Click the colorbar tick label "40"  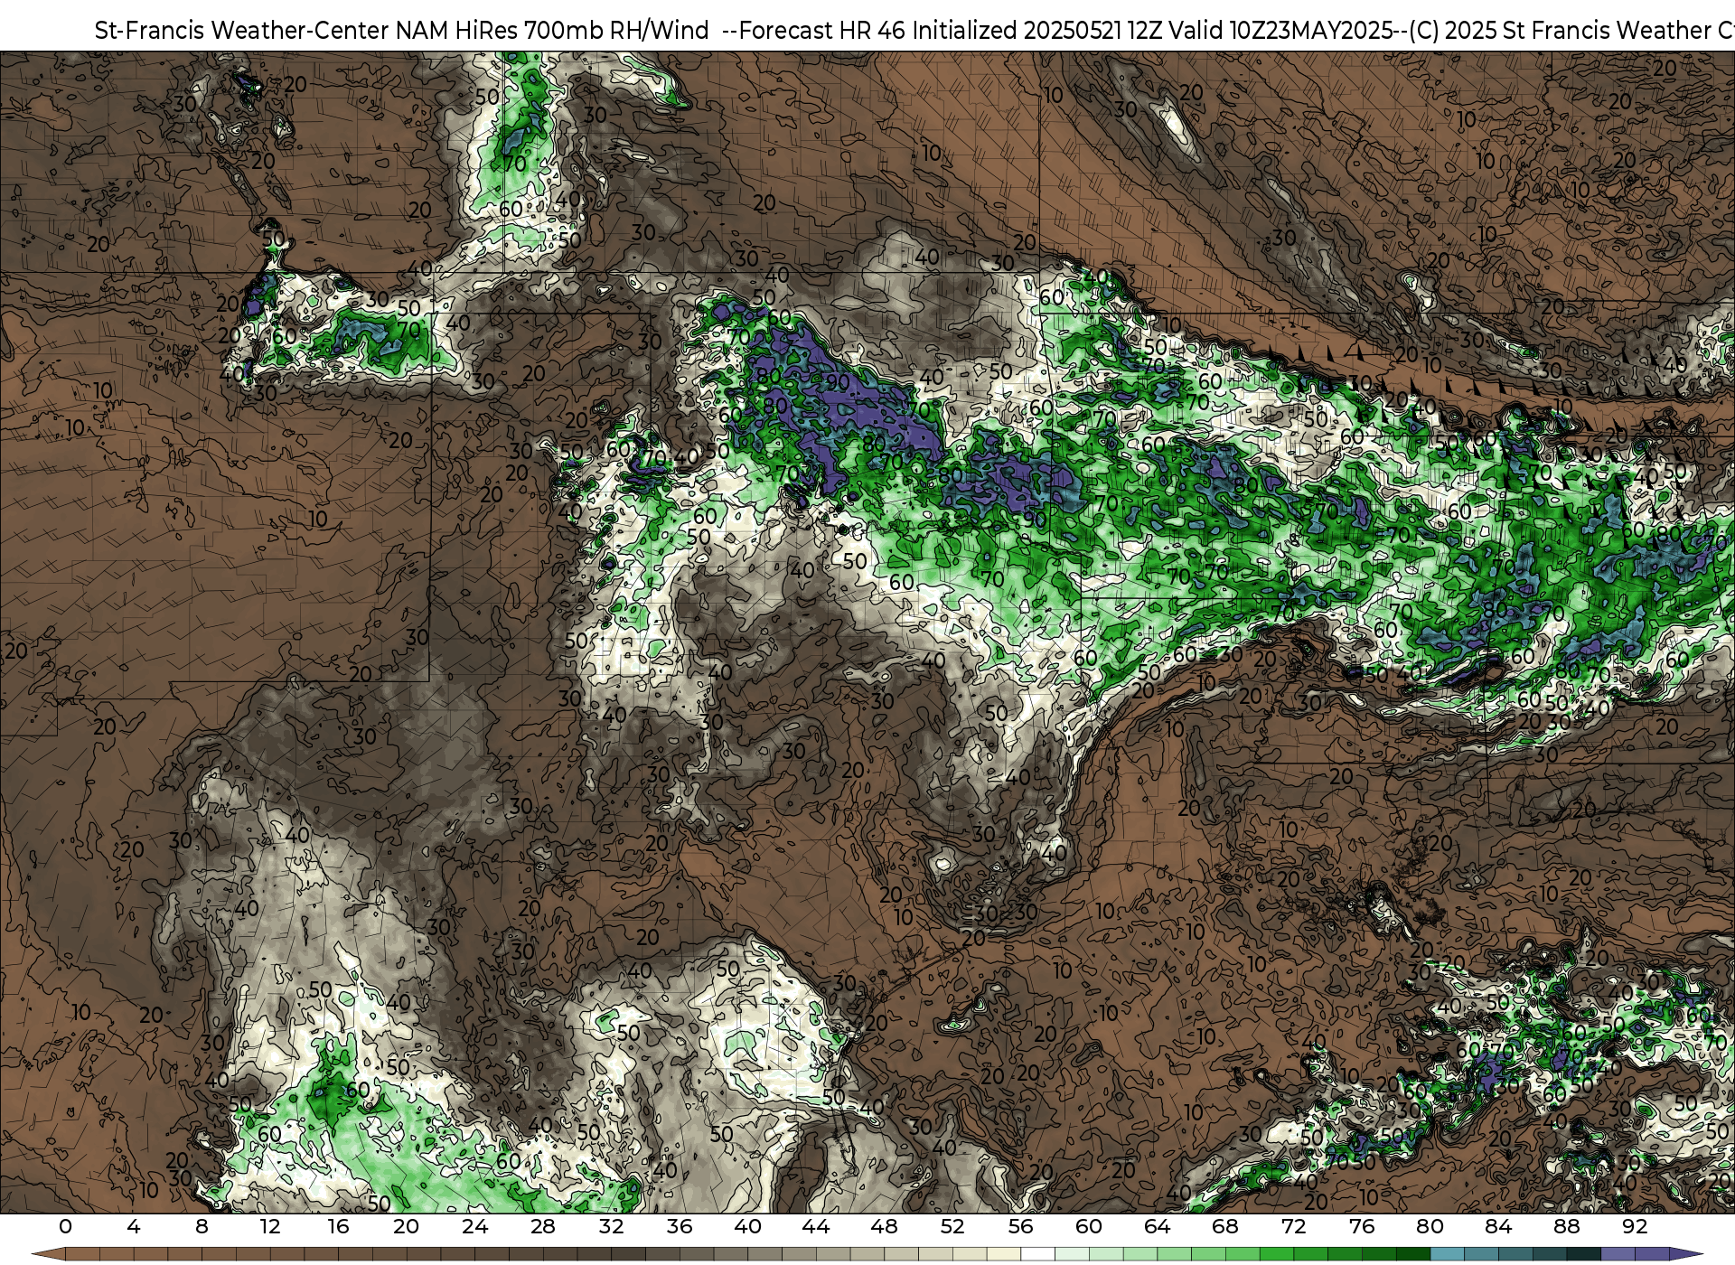[747, 1227]
